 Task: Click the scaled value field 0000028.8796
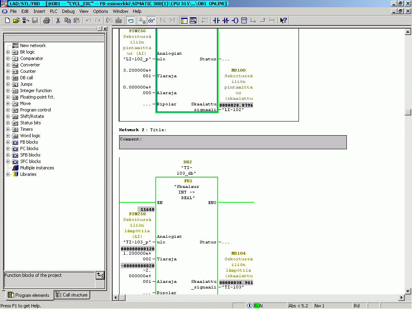(236, 105)
